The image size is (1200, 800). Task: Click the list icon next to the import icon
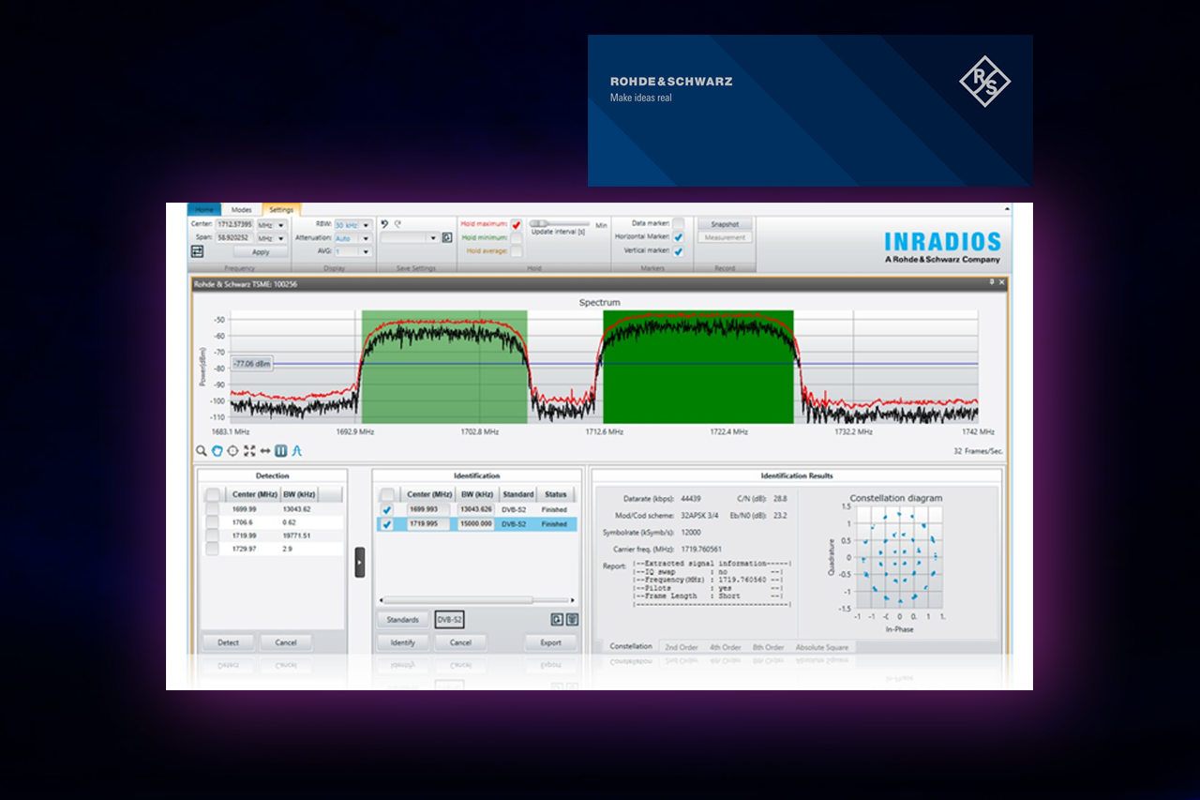coord(572,619)
